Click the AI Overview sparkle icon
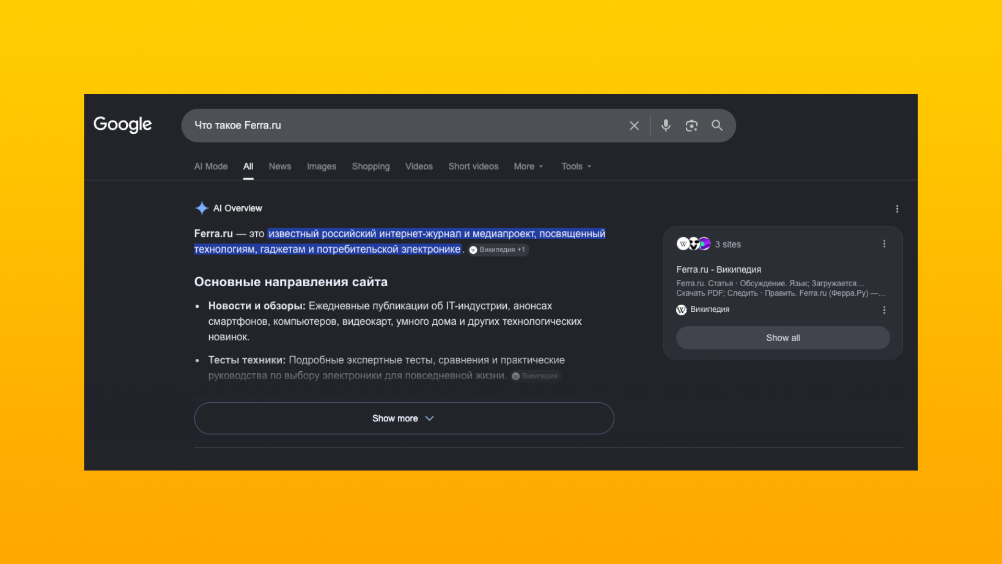The image size is (1002, 564). click(x=201, y=208)
